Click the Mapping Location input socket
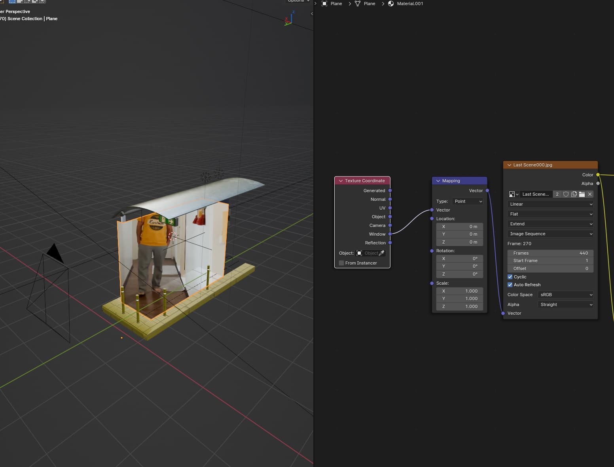 (432, 219)
